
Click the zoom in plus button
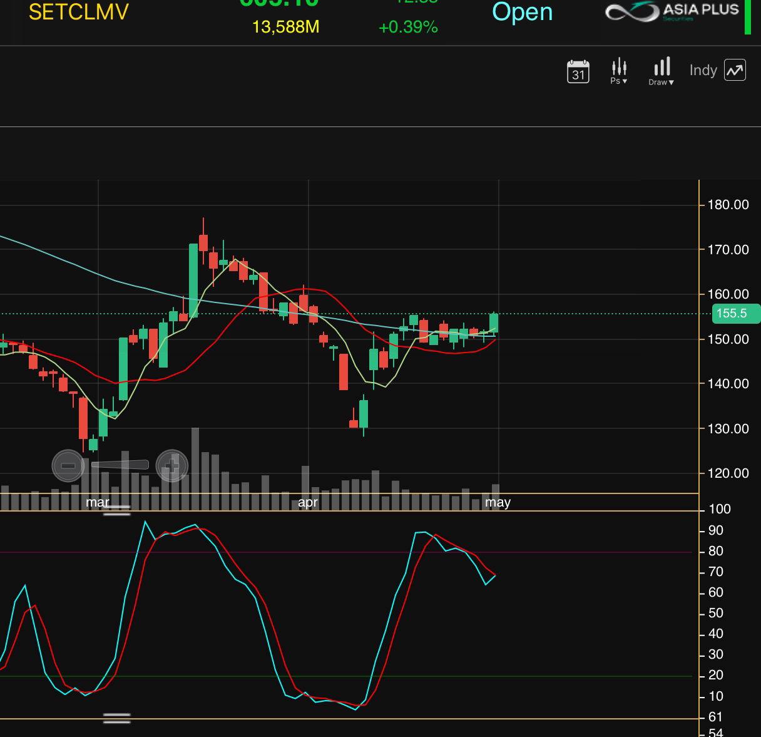point(171,466)
